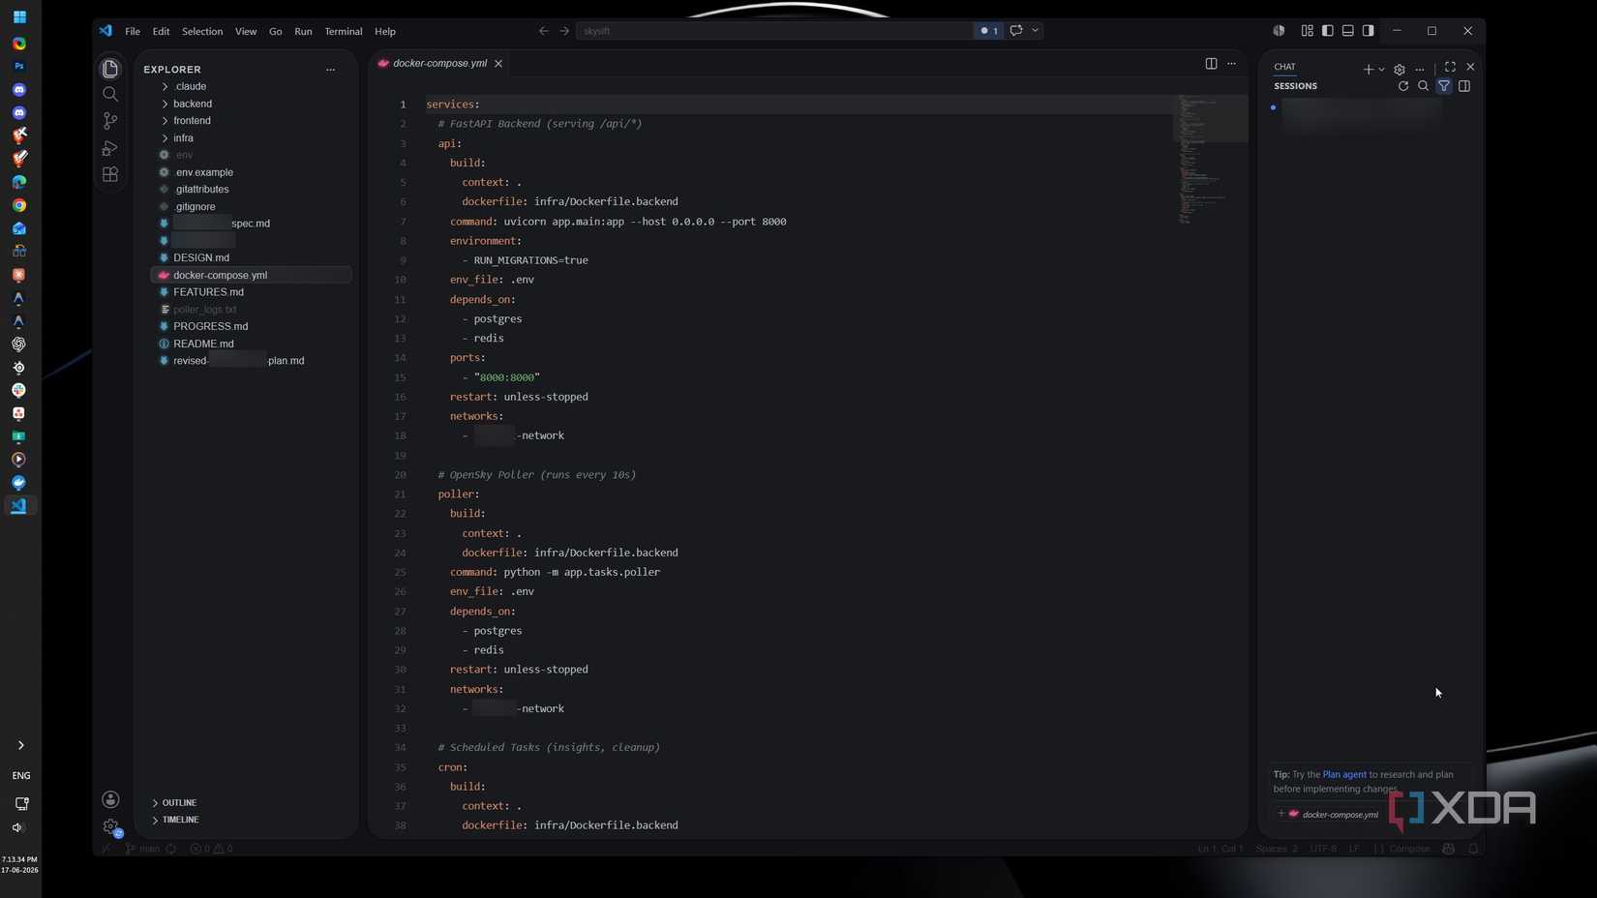
Task: Refresh the chat sessions list
Action: (1403, 86)
